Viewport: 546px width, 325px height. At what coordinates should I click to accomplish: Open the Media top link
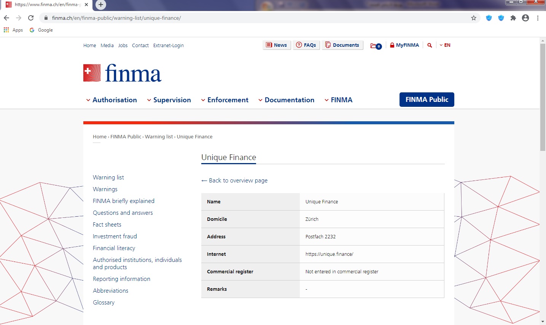[107, 46]
